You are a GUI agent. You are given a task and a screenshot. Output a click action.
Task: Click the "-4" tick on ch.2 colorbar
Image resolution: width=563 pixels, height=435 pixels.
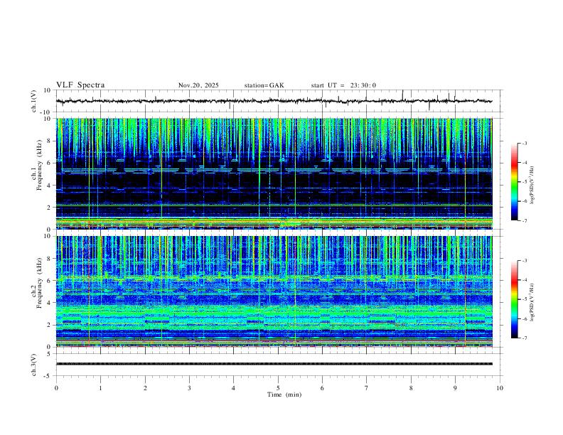coord(524,280)
